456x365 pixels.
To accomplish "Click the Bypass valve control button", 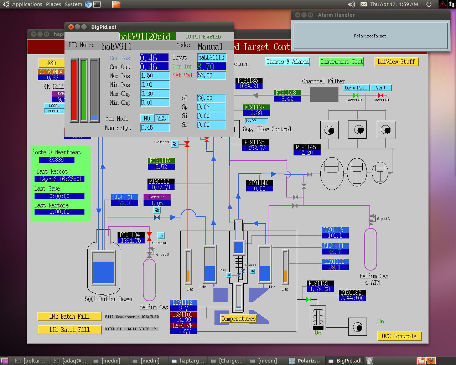I will tap(253, 271).
